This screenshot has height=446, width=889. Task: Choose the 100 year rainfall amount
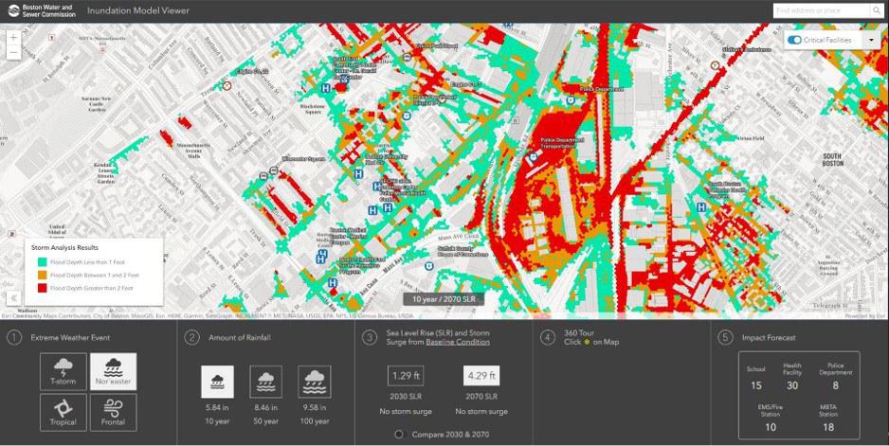coord(314,382)
